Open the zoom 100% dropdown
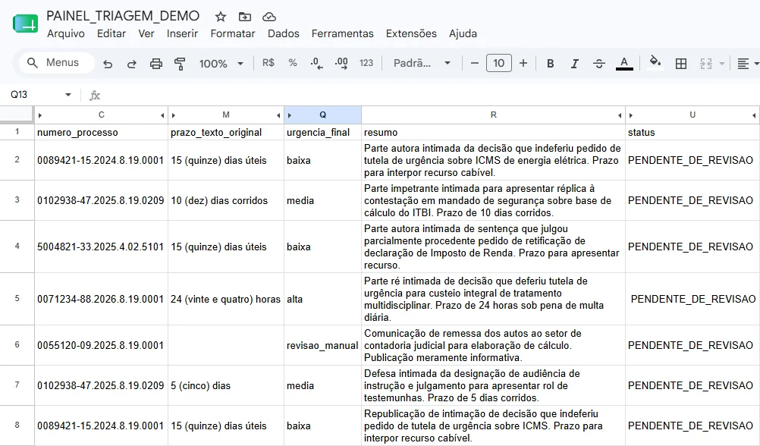The height and width of the screenshot is (446, 760). tap(220, 64)
